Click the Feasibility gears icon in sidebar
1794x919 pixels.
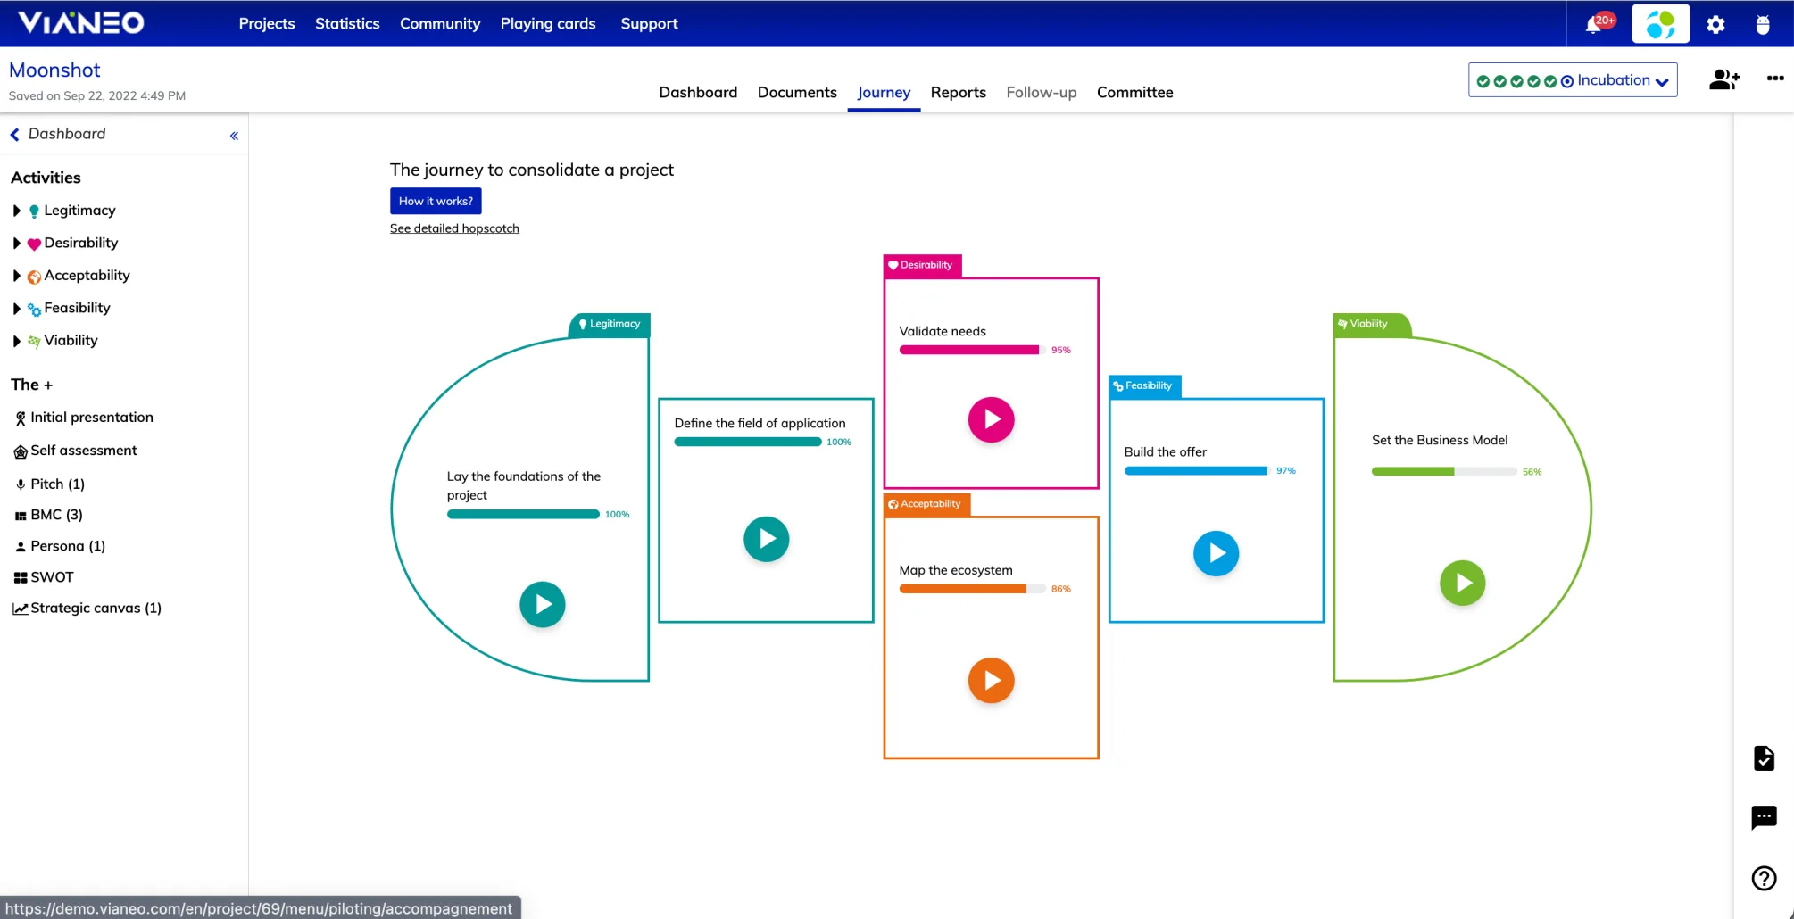pos(34,310)
